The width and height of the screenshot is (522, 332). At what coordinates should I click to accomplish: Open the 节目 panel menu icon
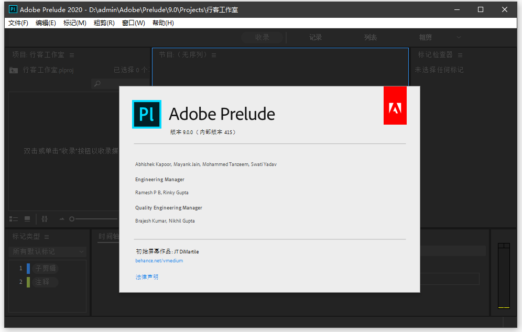214,55
